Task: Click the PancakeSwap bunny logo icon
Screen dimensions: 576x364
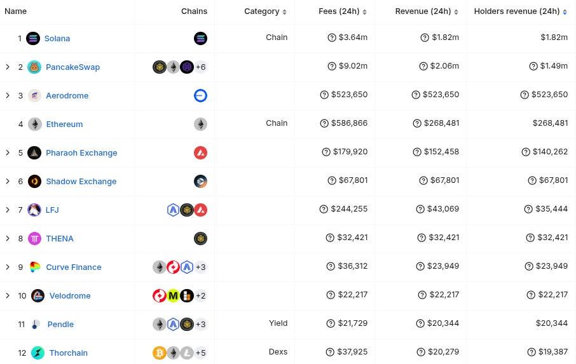Action: click(x=34, y=67)
